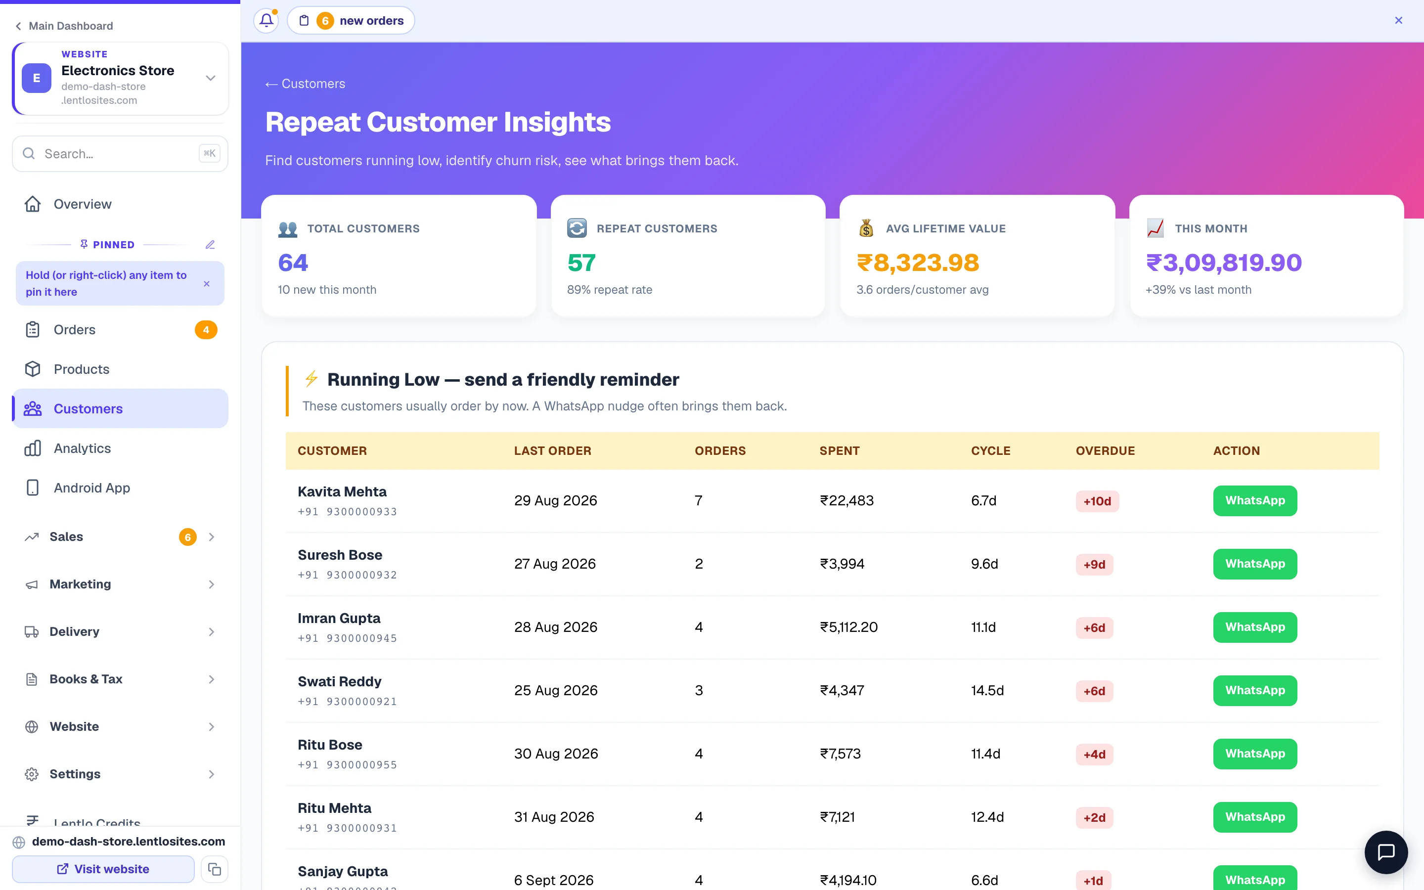Open the notifications bell
Screen dimensions: 1424x890
tap(266, 21)
